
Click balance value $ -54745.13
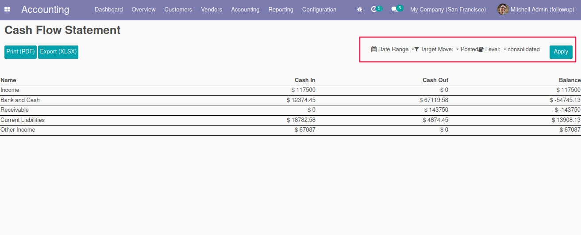pos(565,100)
